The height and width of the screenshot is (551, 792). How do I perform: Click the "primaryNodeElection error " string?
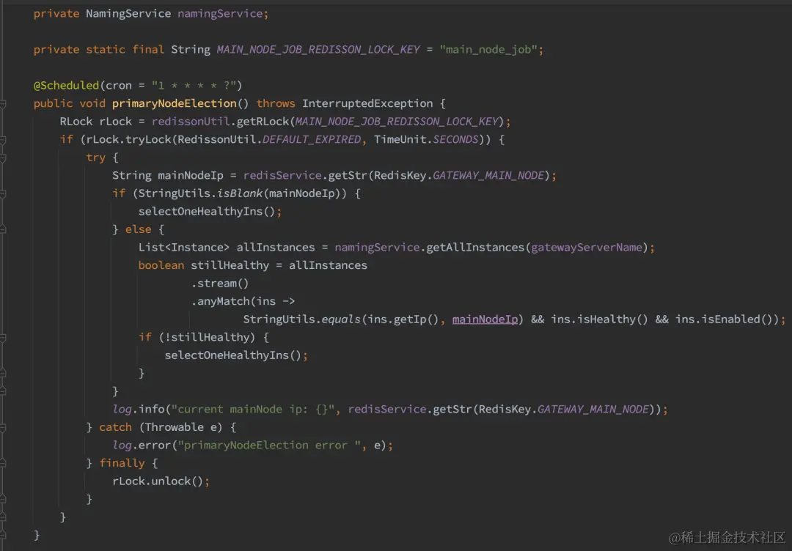[269, 445]
